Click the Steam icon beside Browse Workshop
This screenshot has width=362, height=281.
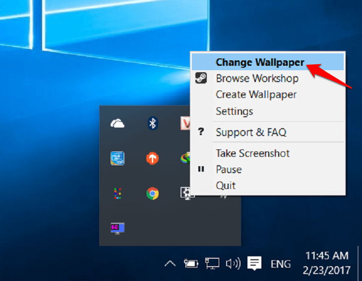[x=201, y=78]
